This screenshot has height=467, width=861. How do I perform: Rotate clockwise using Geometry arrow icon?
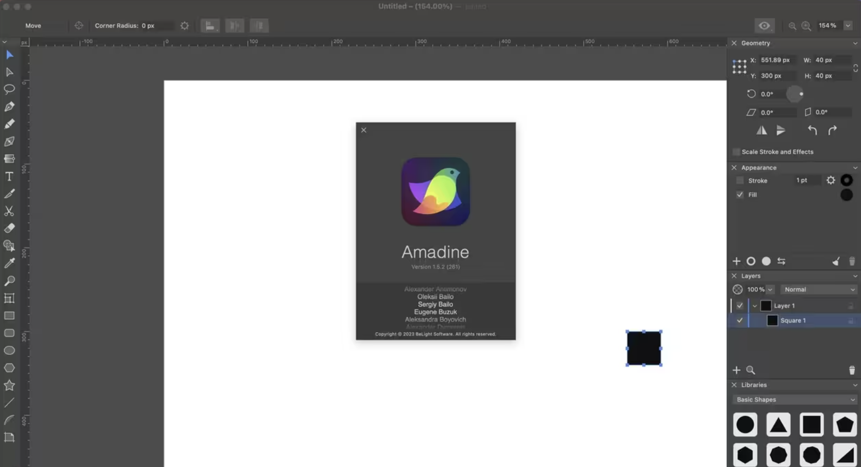pyautogui.click(x=832, y=130)
